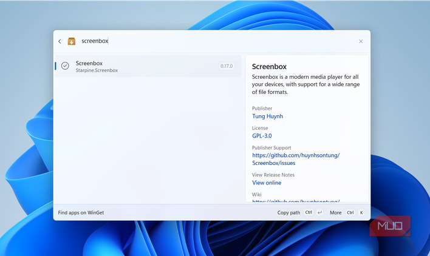Image resolution: width=430 pixels, height=256 pixels.
Task: Click the Screenbox heading in details pane
Action: point(269,67)
